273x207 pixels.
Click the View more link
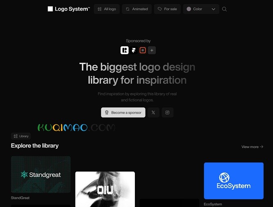coord(252,147)
